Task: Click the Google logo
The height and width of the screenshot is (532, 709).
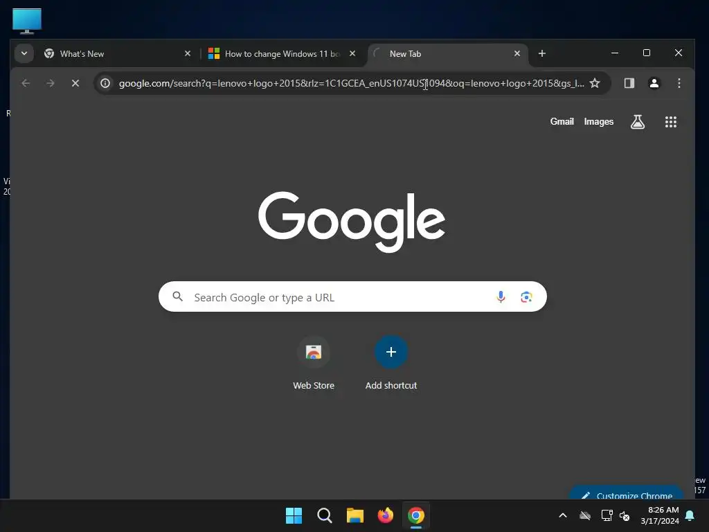Action: point(351,221)
